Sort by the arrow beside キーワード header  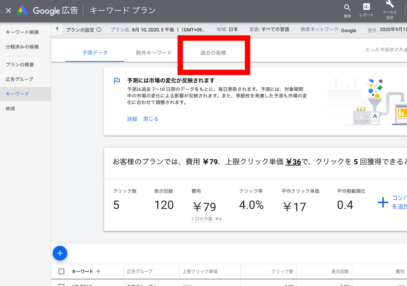click(x=98, y=272)
